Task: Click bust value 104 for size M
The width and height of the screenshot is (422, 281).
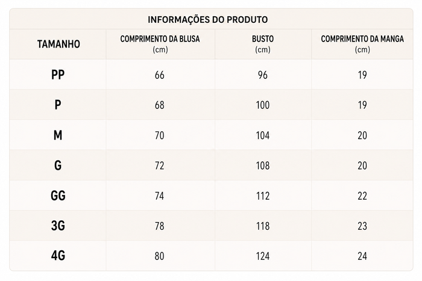Action: pos(263,135)
